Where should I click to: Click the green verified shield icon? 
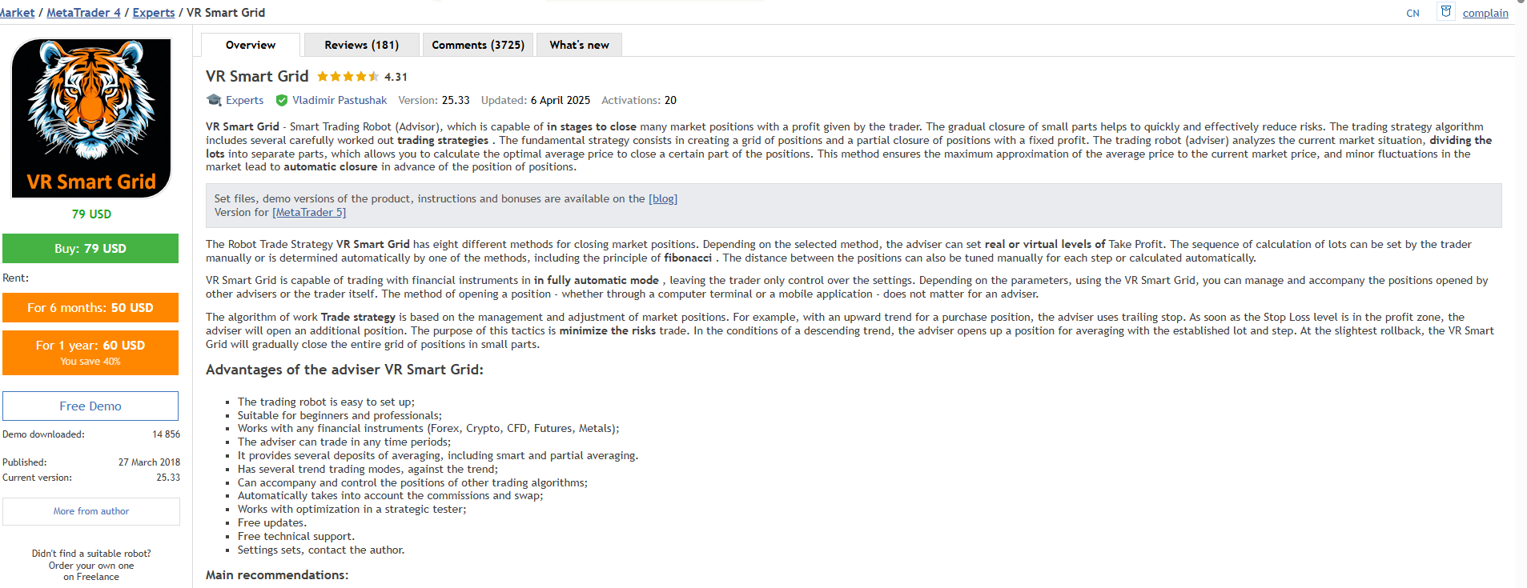pyautogui.click(x=282, y=100)
